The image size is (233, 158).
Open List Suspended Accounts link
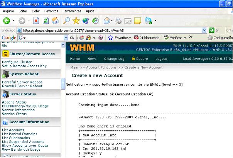pyautogui.click(x=23, y=141)
